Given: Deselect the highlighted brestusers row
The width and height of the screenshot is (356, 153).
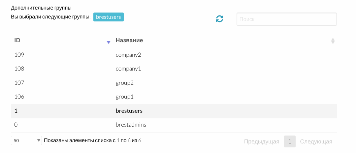Looking at the screenshot, I should [x=129, y=111].
